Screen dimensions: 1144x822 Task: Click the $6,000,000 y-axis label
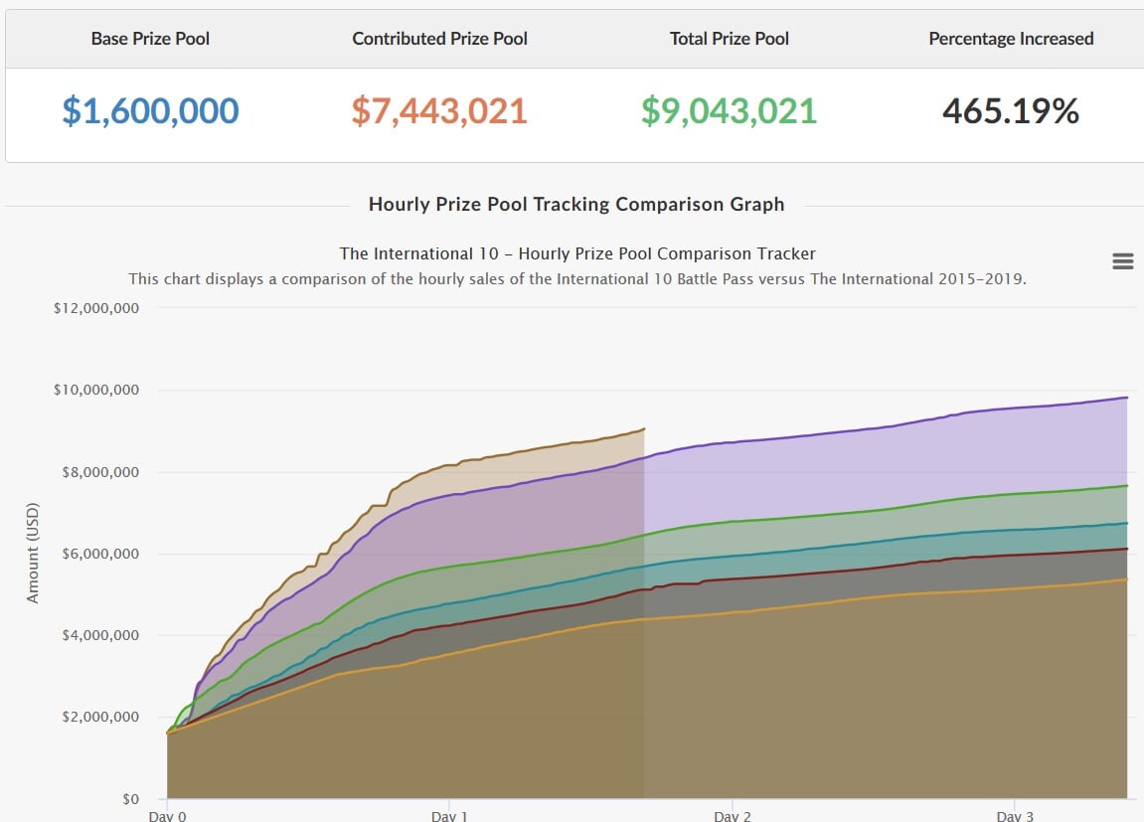coord(100,554)
